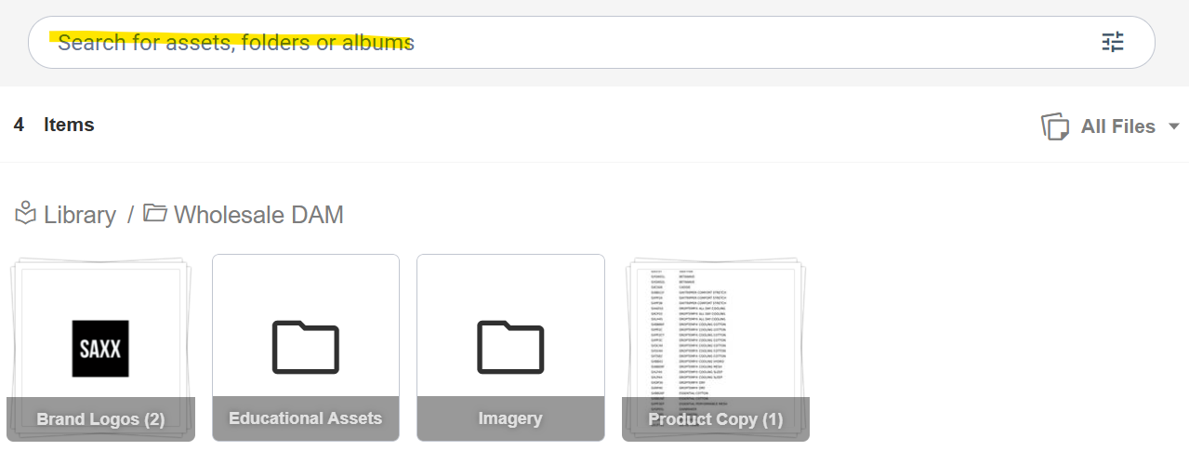1189x464 pixels.
Task: Open the All Files filter label
Action: [1117, 126]
